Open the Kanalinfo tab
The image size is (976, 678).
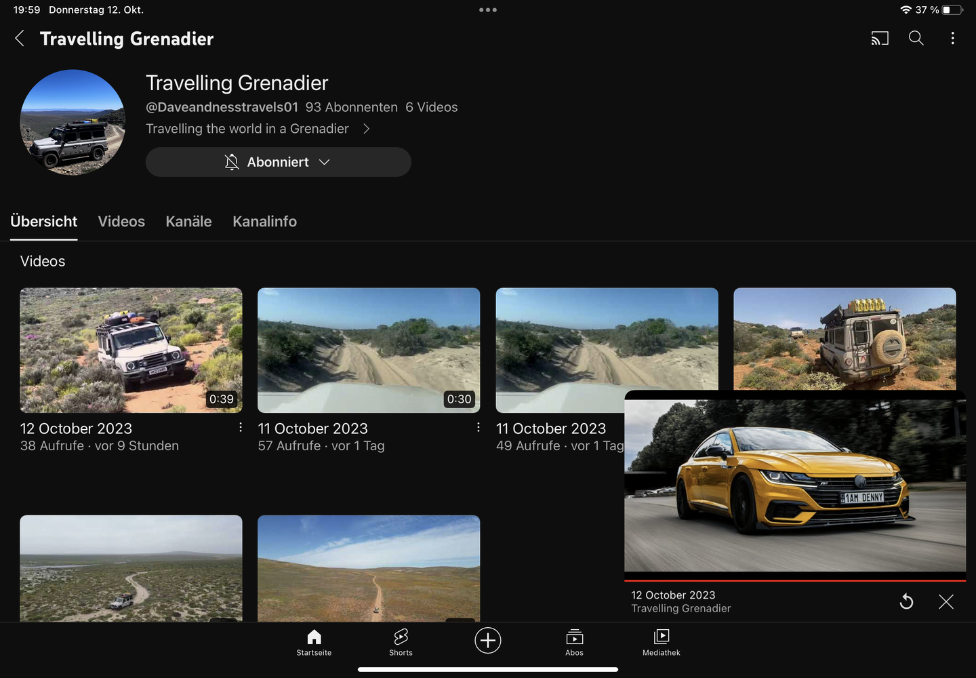point(264,222)
